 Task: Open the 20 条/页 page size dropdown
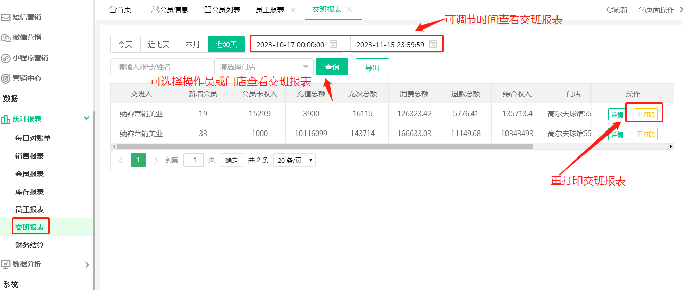point(294,160)
